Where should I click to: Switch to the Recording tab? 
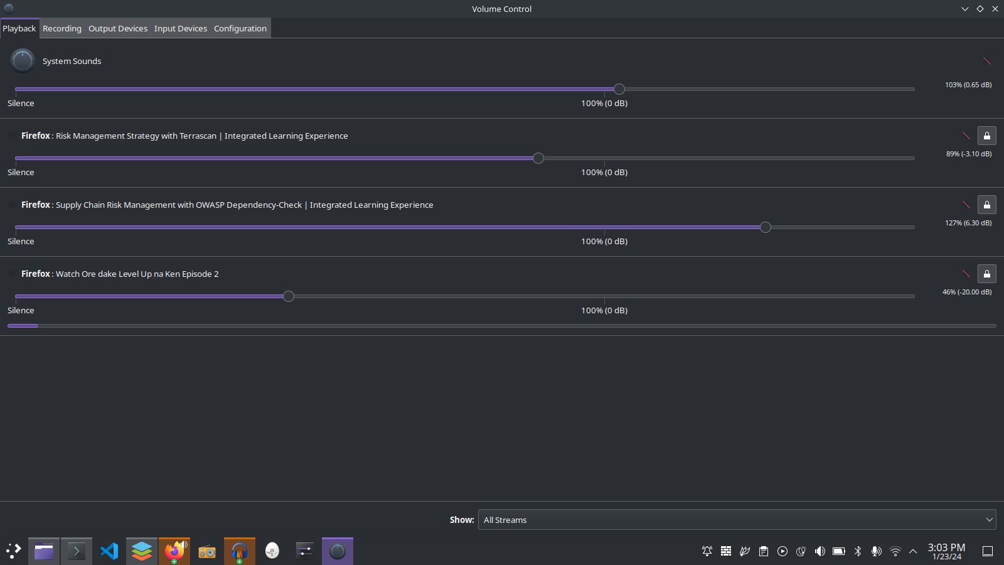pyautogui.click(x=61, y=28)
